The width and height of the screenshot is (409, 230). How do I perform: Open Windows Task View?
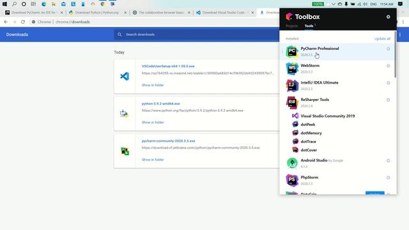[33, 4]
